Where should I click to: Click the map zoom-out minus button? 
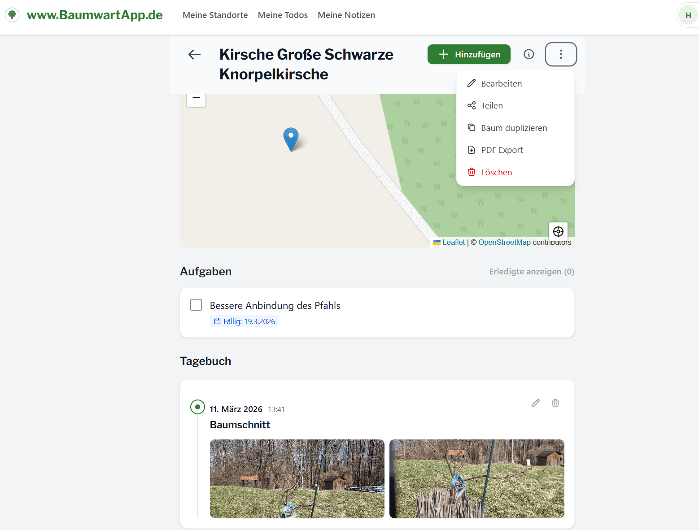[x=196, y=98]
